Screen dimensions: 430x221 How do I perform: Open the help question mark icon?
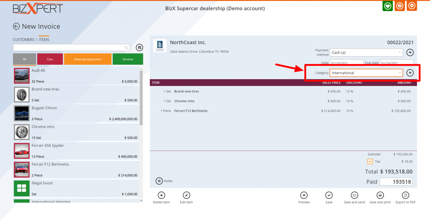pyautogui.click(x=400, y=6)
